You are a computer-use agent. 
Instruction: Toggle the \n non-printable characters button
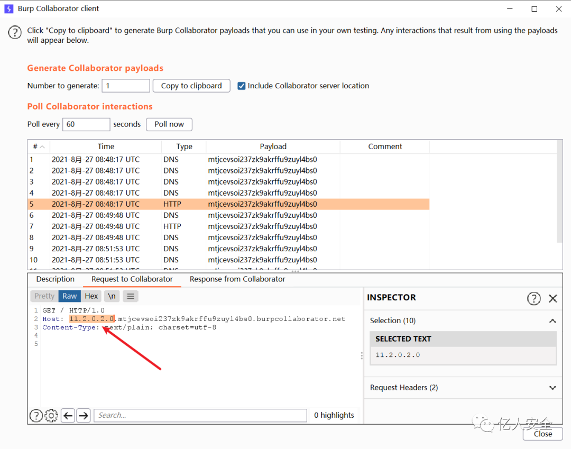[x=112, y=296]
